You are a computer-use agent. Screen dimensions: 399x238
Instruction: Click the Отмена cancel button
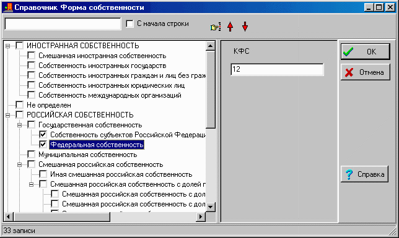pos(365,72)
